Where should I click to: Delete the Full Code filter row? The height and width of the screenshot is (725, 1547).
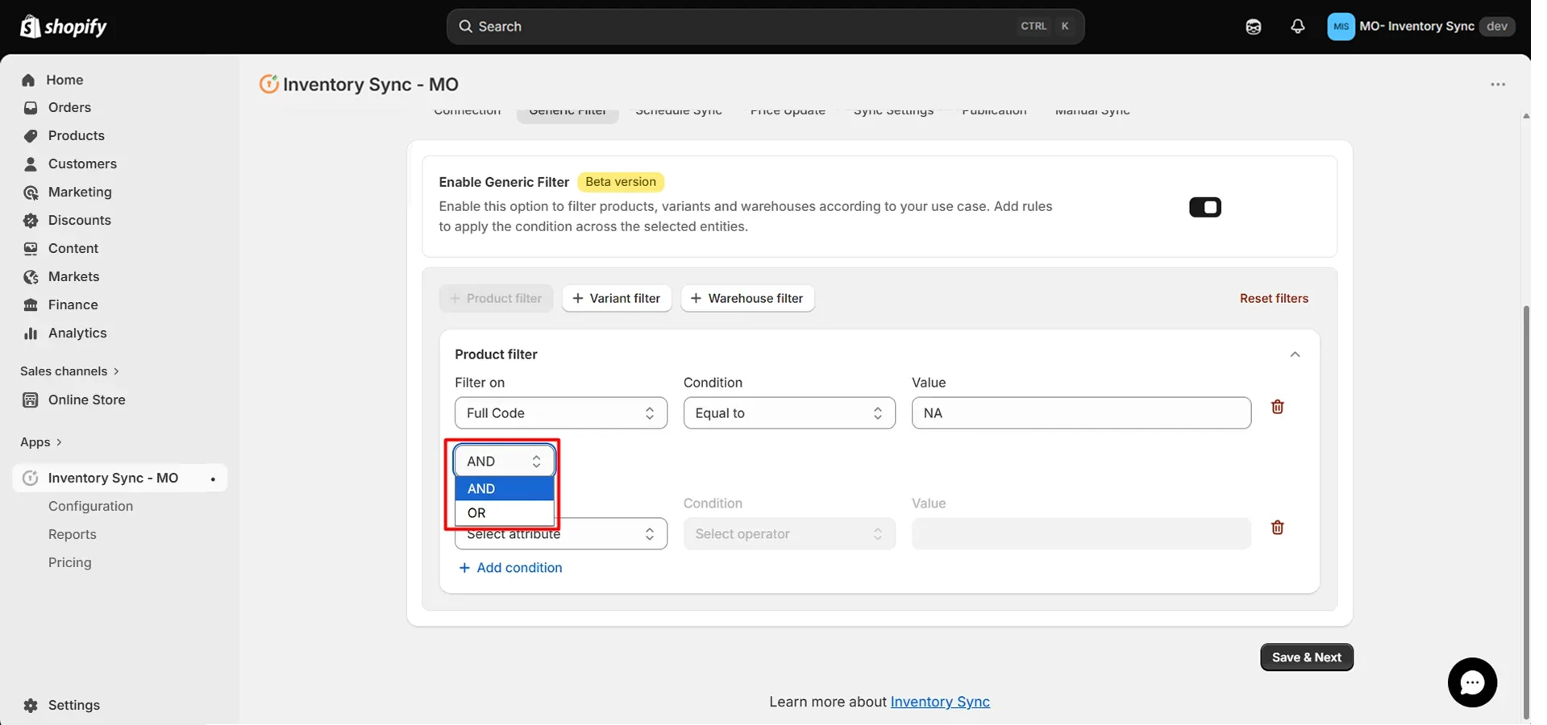click(x=1277, y=407)
